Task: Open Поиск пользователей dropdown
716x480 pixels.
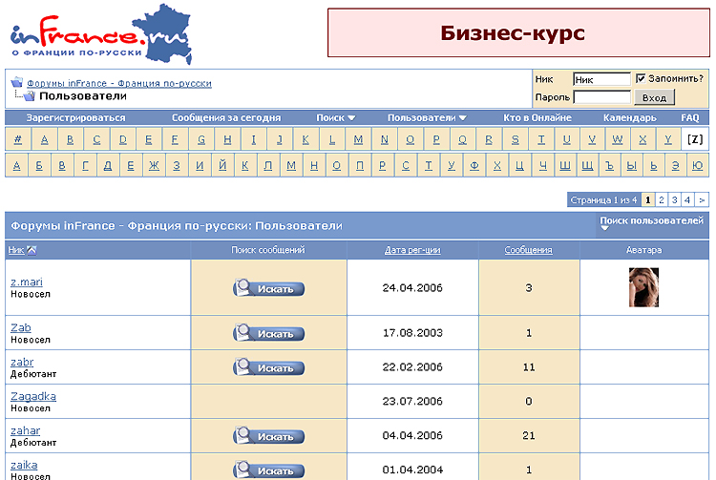Action: pos(651,223)
